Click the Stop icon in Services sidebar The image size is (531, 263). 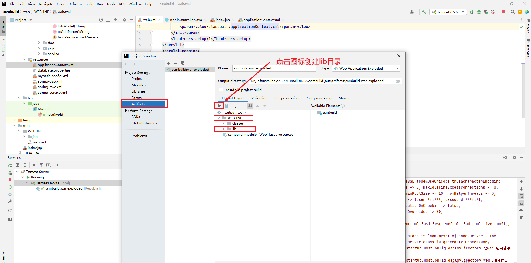(x=10, y=180)
